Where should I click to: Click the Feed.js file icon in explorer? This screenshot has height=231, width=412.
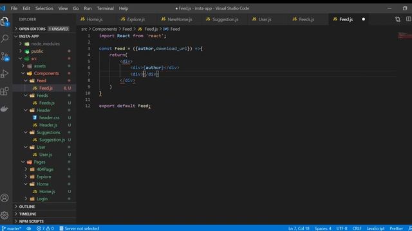click(x=35, y=88)
